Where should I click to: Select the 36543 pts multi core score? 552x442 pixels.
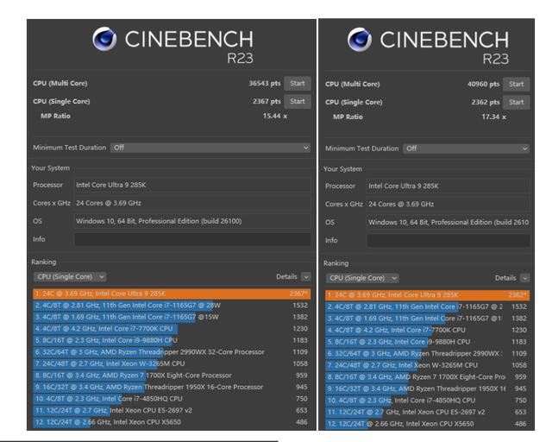point(265,84)
